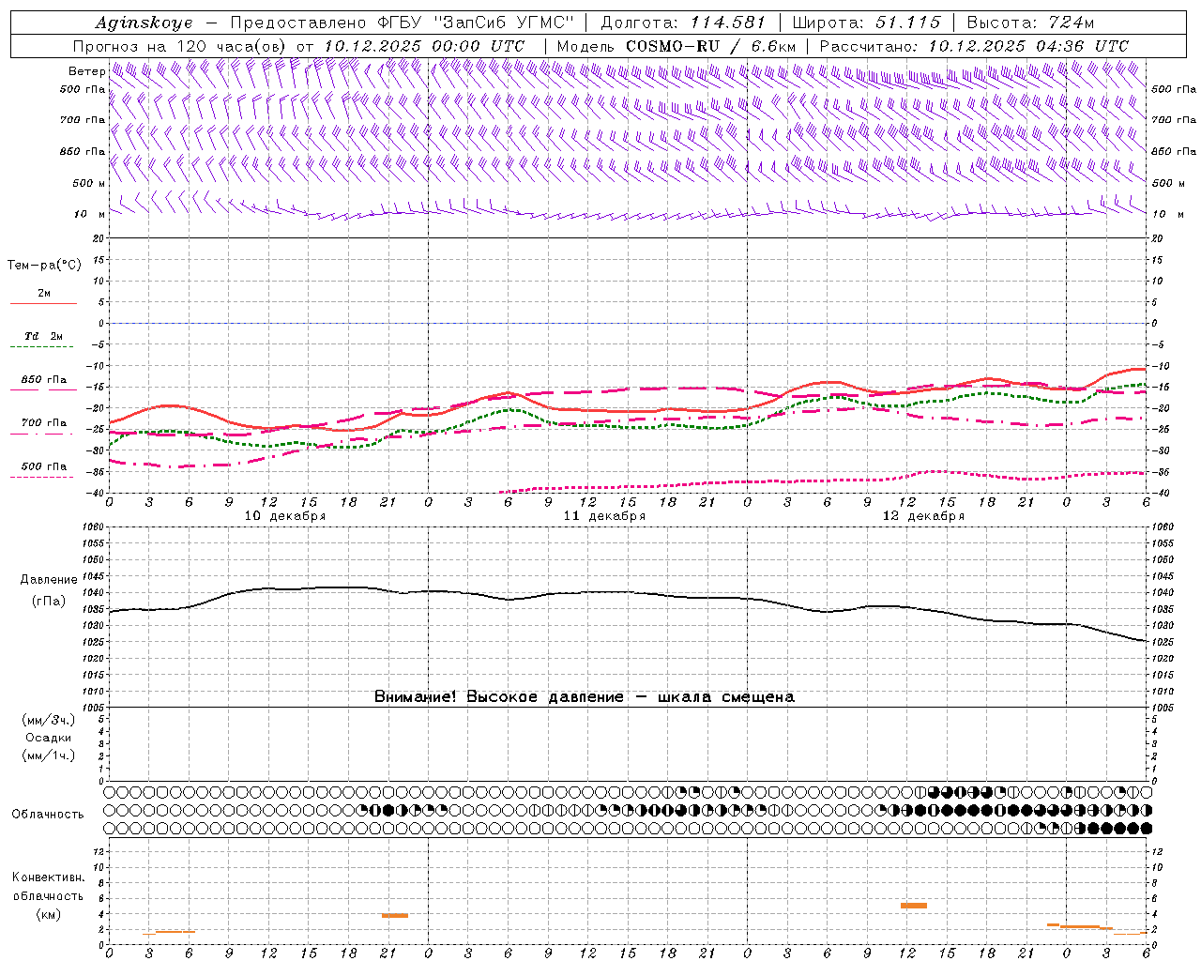This screenshot has height=961, width=1201.
Task: Click the 500 гПа temperature legend entry
Action: click(43, 466)
